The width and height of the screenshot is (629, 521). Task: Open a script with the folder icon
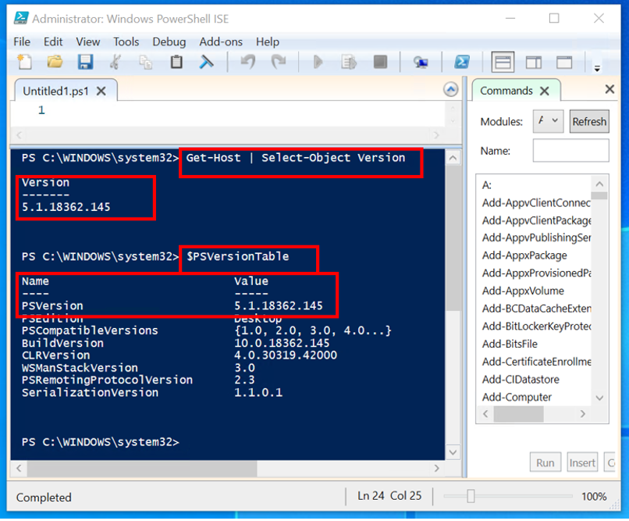55,62
